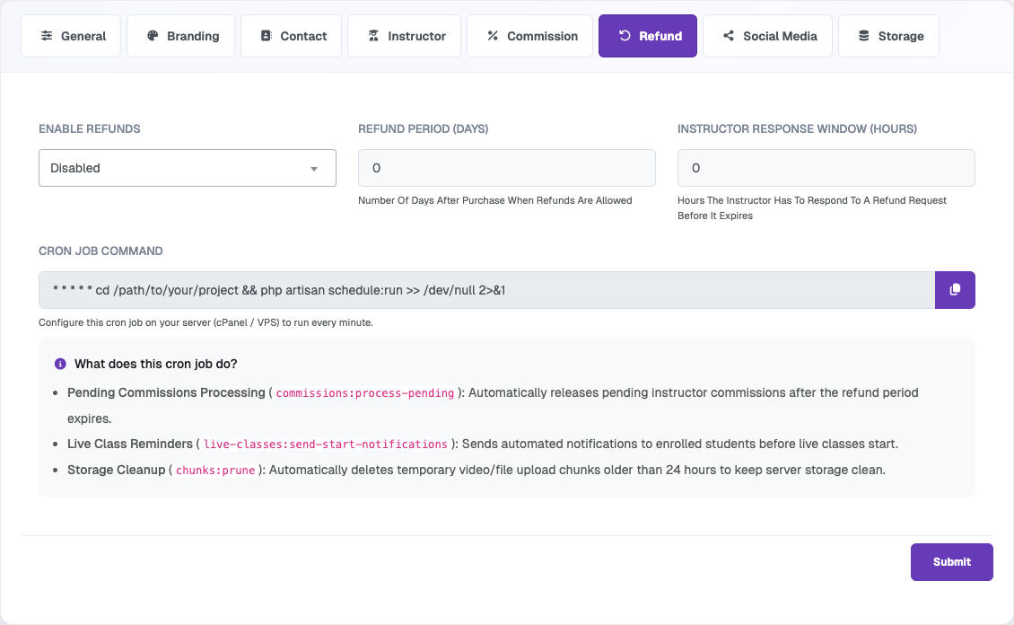Click 'Number Of Days After Purchase' help text
Viewport: 1014px width, 625px height.
[495, 200]
